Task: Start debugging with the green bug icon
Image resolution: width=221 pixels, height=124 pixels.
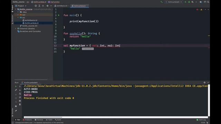Action: pos(189,2)
